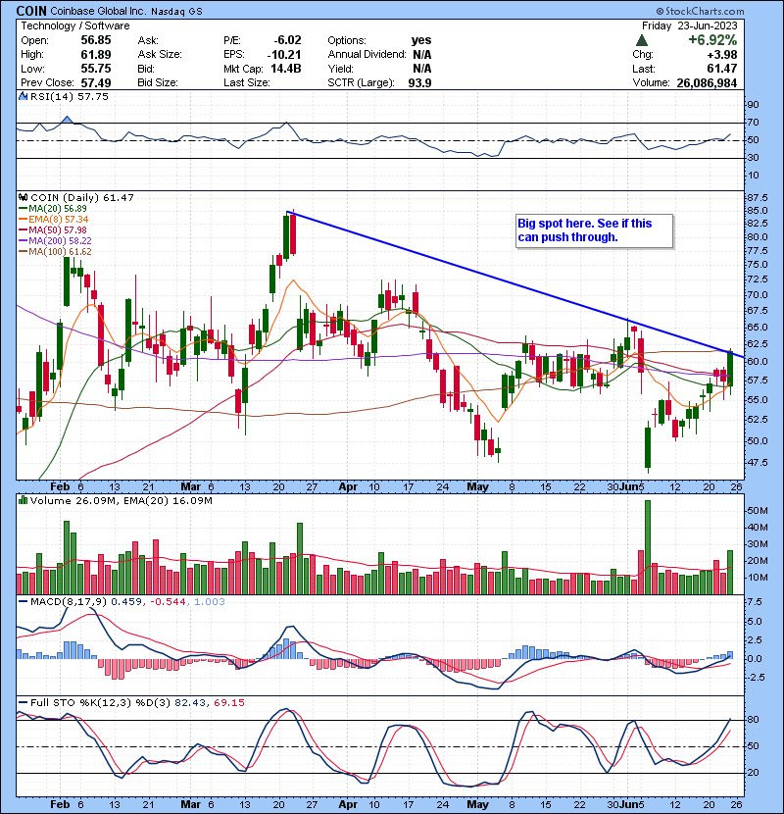Click the volume bars icon beside Volume label
Image resolution: width=784 pixels, height=814 pixels.
click(x=23, y=500)
